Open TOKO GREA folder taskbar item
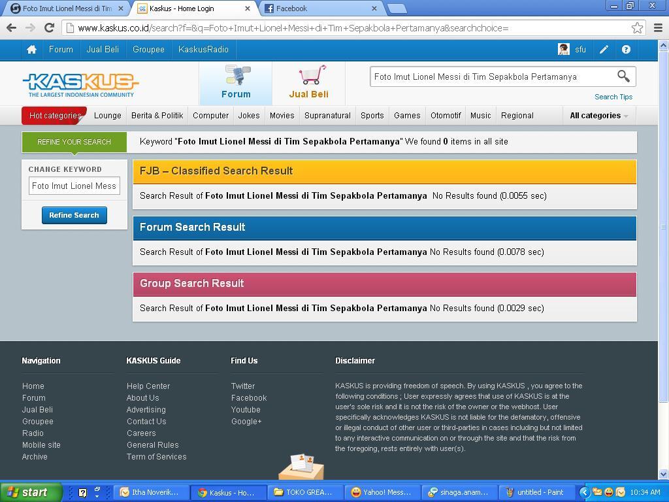The image size is (669, 502). (304, 492)
